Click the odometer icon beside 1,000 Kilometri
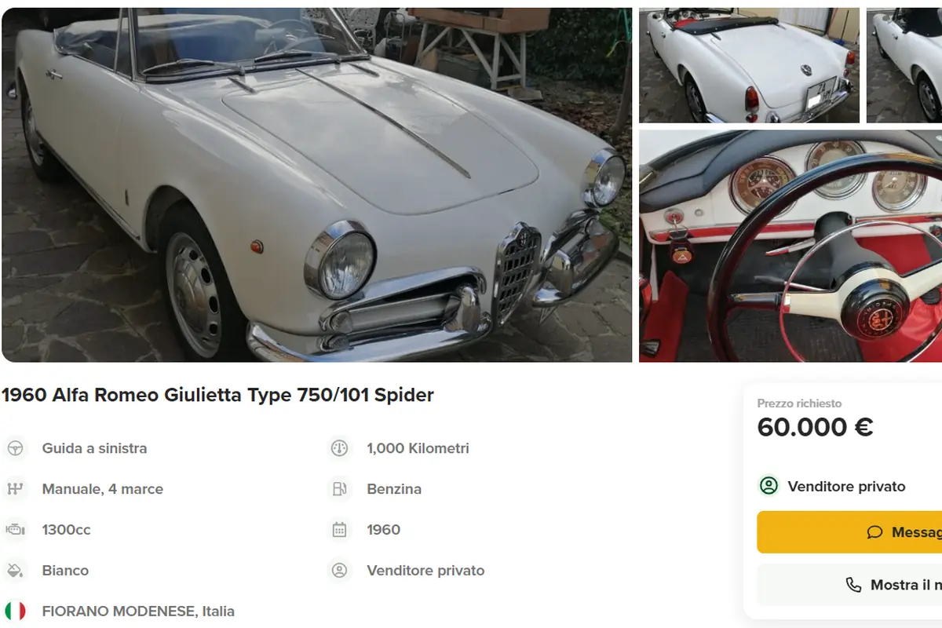Viewport: 942px width, 628px height. (339, 448)
